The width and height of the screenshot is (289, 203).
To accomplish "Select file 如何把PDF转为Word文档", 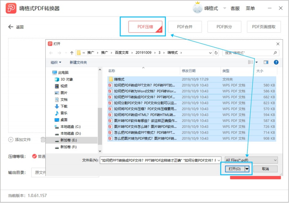I will pyautogui.click(x=192, y=91).
